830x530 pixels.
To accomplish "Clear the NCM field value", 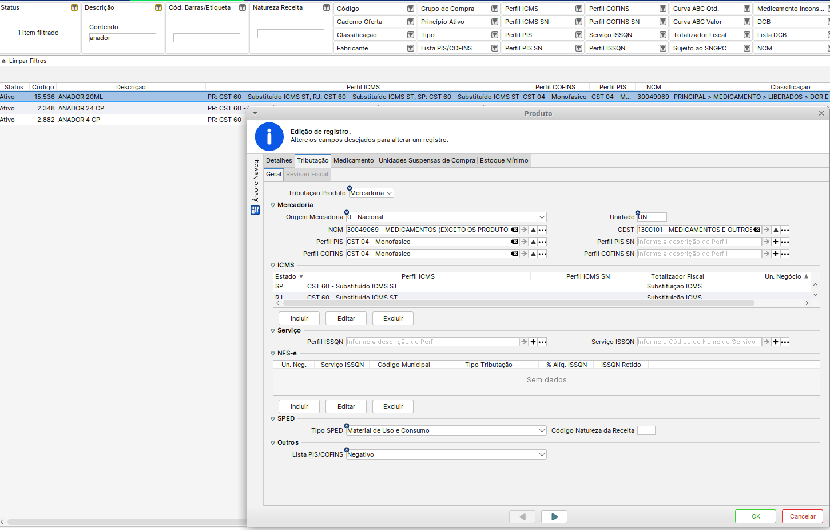I will point(514,230).
